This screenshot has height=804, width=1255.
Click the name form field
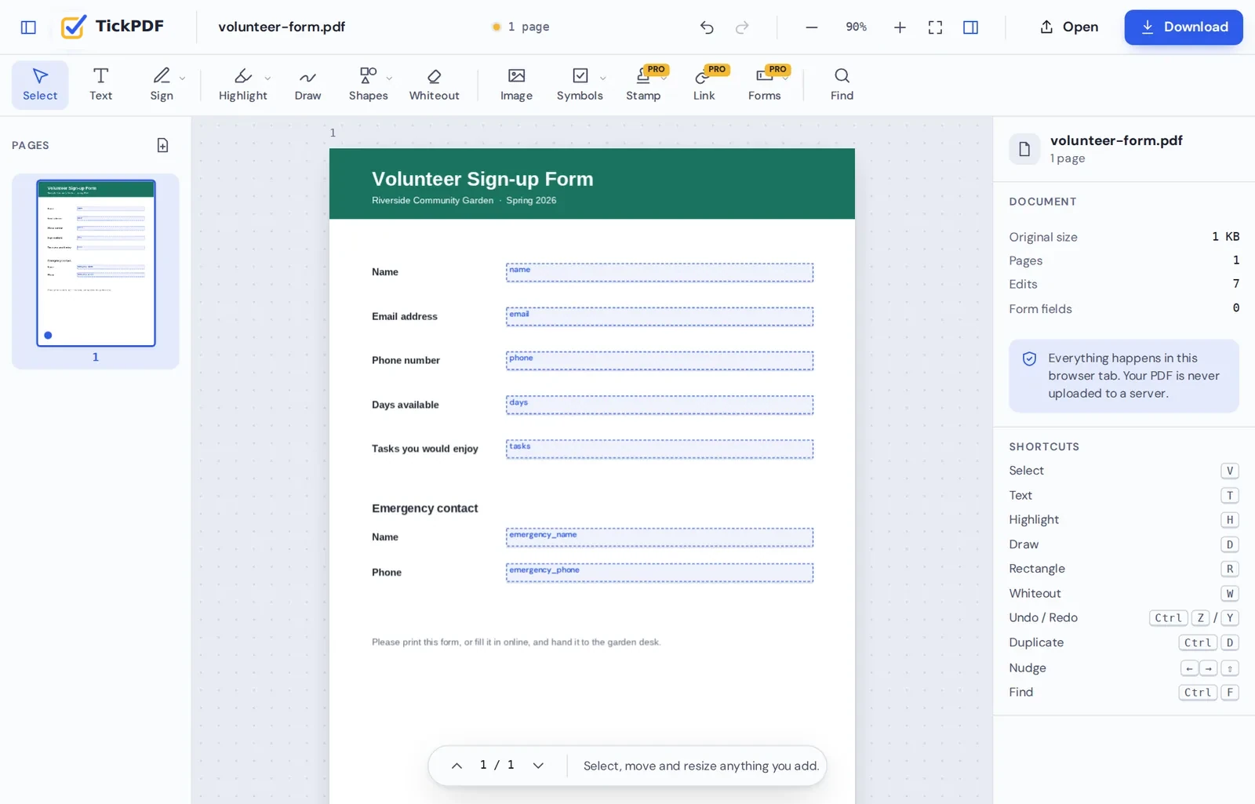click(x=660, y=272)
